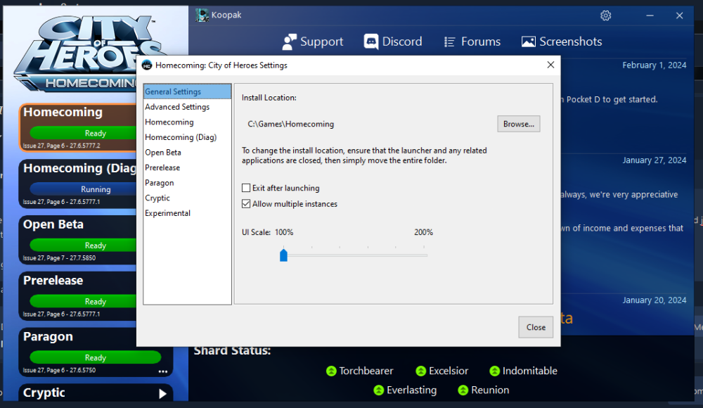Click the Excelsior shard status icon
The height and width of the screenshot is (408, 703).
point(421,371)
